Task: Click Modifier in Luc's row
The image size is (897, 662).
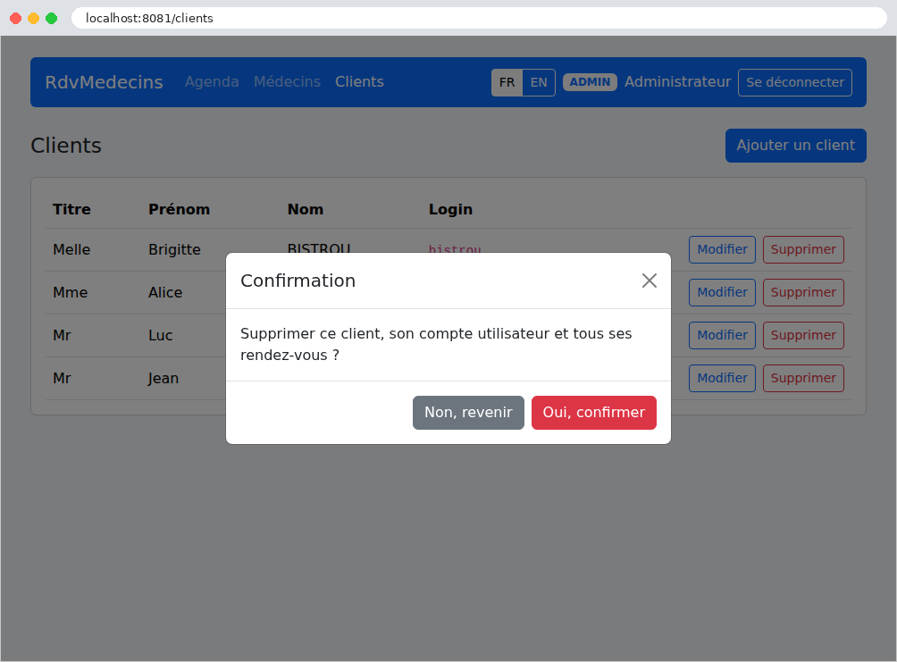Action: 722,335
